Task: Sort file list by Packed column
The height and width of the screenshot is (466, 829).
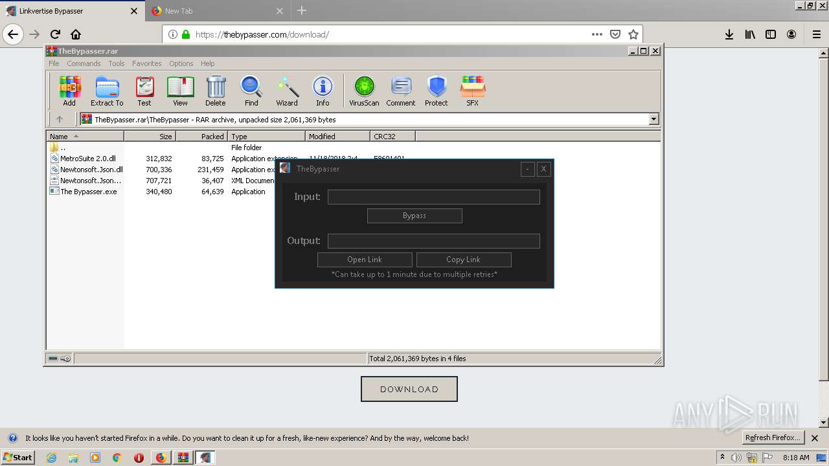Action: pos(201,137)
